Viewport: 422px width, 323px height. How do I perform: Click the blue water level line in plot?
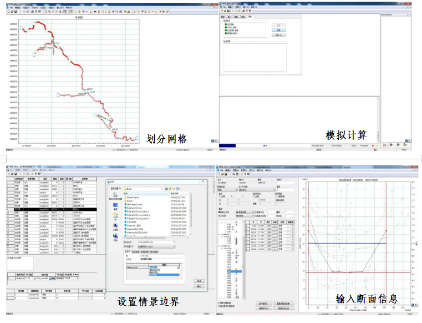click(344, 243)
